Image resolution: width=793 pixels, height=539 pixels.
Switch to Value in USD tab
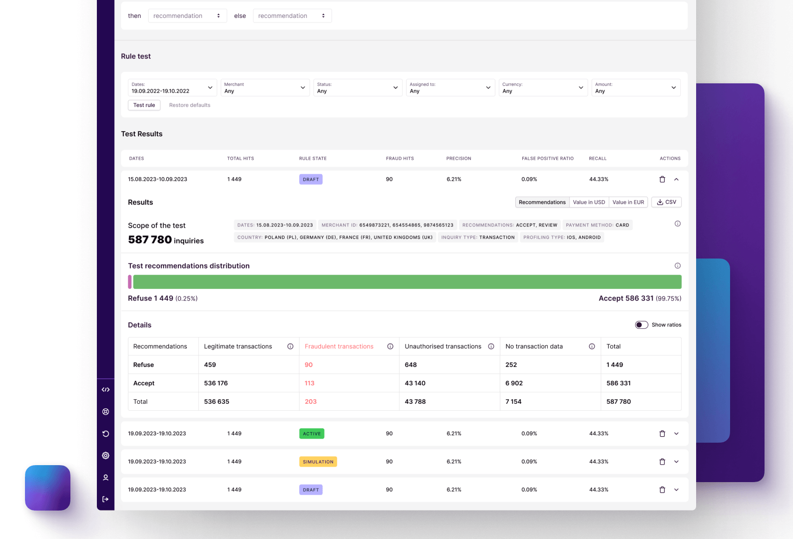coord(589,202)
